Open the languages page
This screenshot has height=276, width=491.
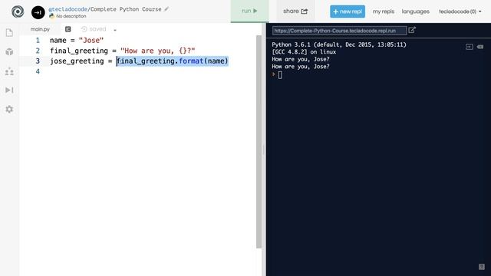point(416,11)
